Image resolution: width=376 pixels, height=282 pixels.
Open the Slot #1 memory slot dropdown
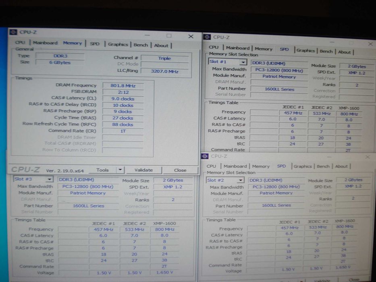tap(243, 62)
